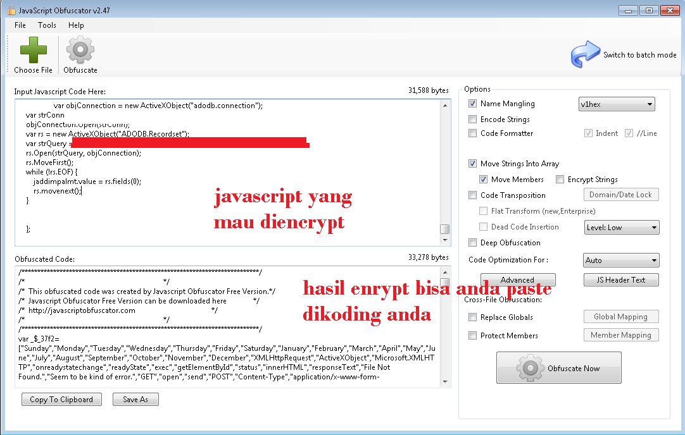
Task: Toggle the //Line checkbox
Action: (629, 133)
